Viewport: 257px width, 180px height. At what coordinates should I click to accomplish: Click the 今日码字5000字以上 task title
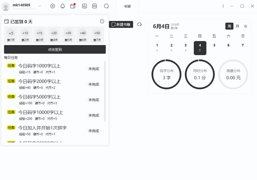point(39,97)
